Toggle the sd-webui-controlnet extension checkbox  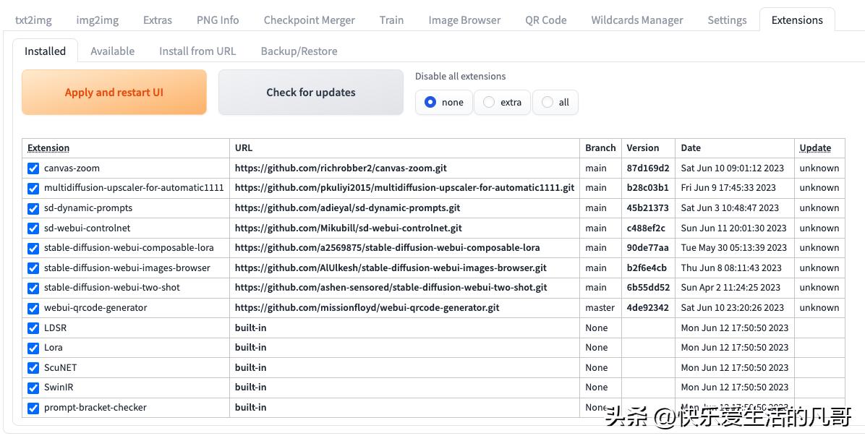click(33, 228)
